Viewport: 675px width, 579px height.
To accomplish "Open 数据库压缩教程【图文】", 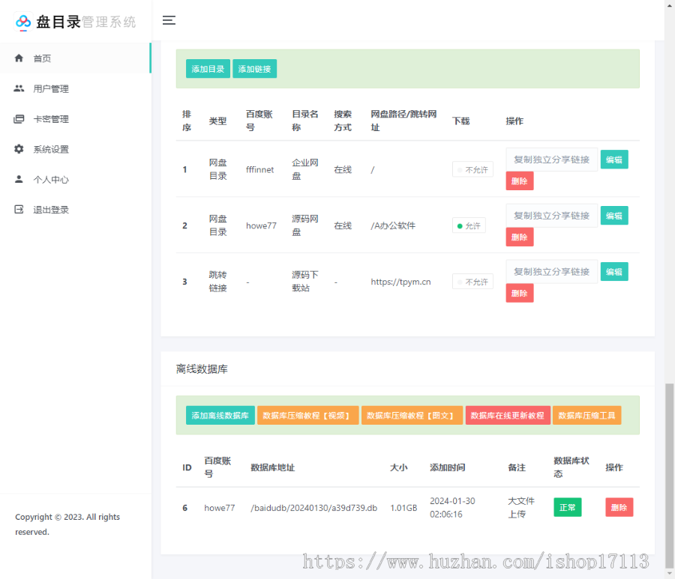I will click(x=412, y=415).
